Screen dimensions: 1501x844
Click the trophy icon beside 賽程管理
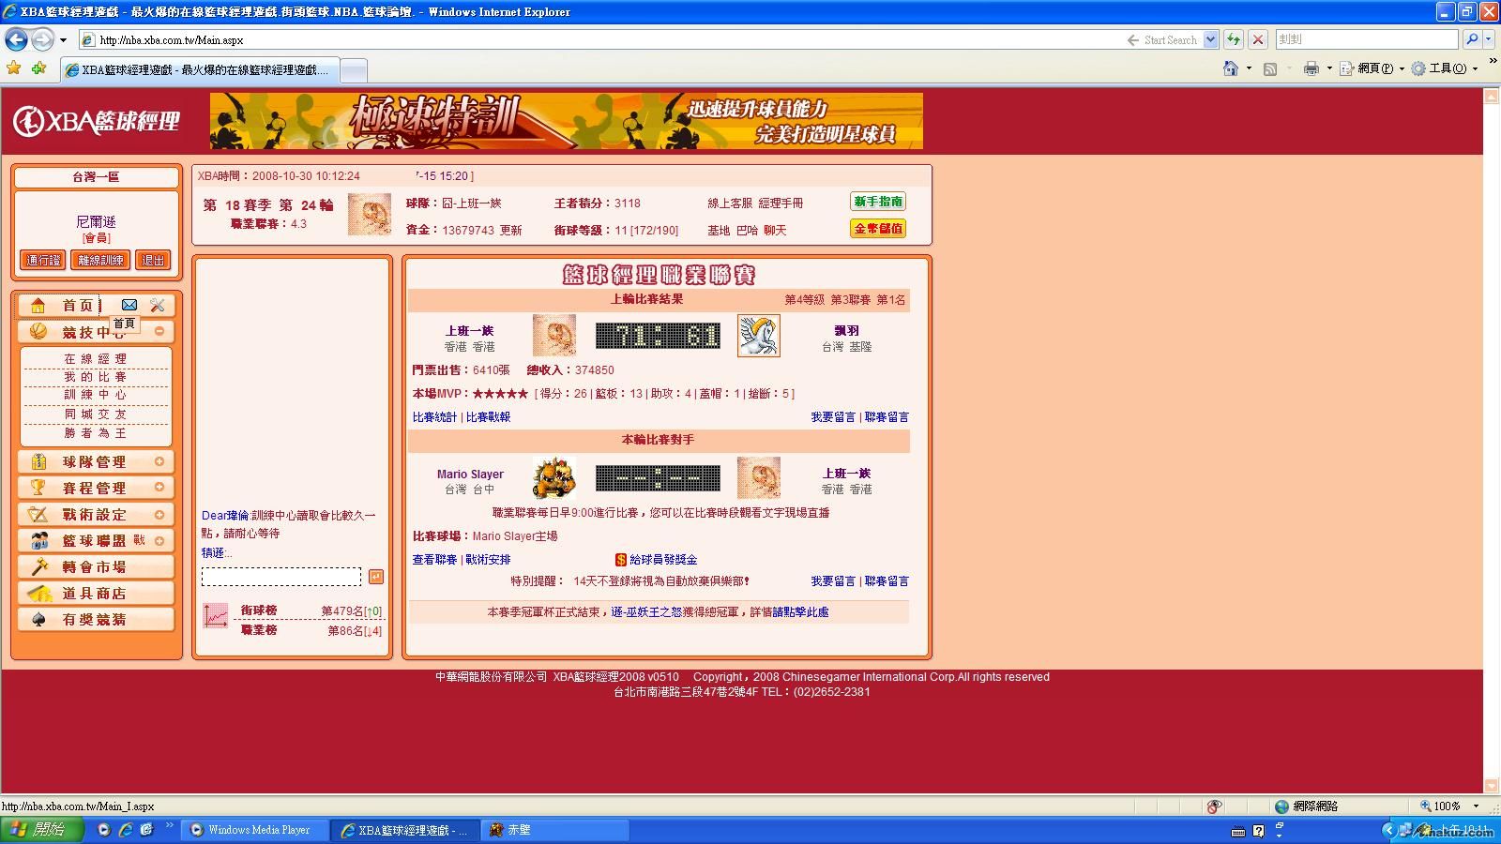click(x=38, y=488)
